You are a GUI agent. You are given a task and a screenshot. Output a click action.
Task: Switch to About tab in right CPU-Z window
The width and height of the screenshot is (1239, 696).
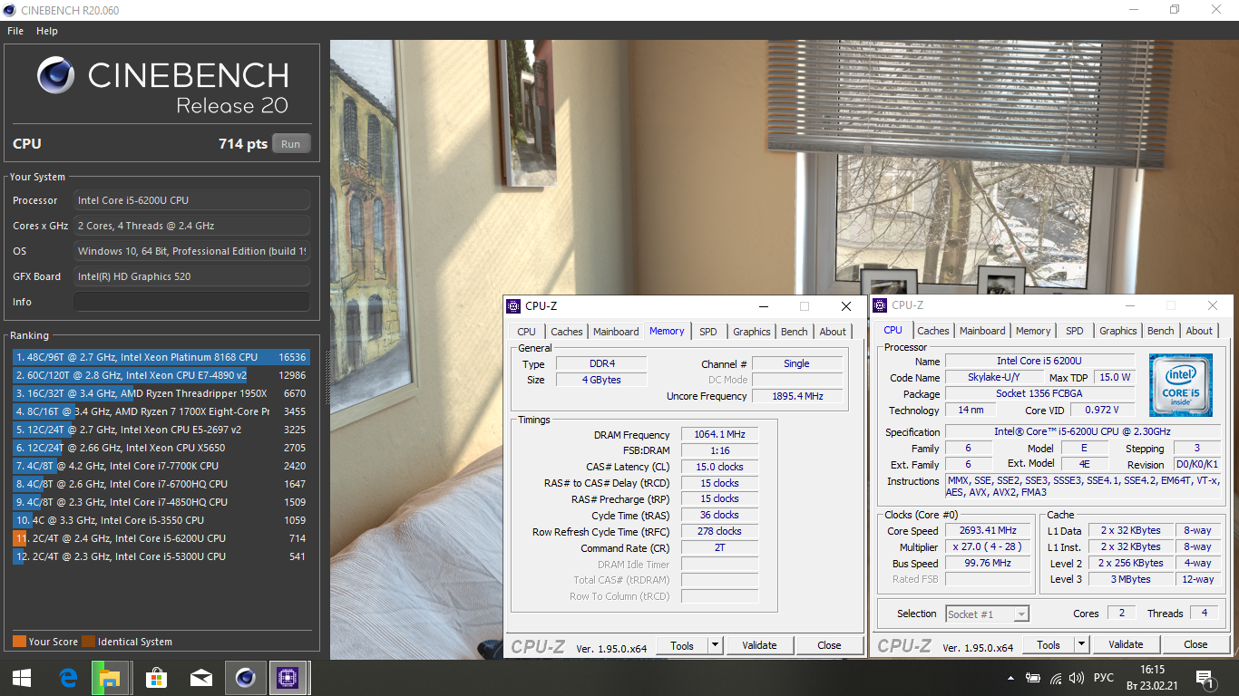(1199, 331)
